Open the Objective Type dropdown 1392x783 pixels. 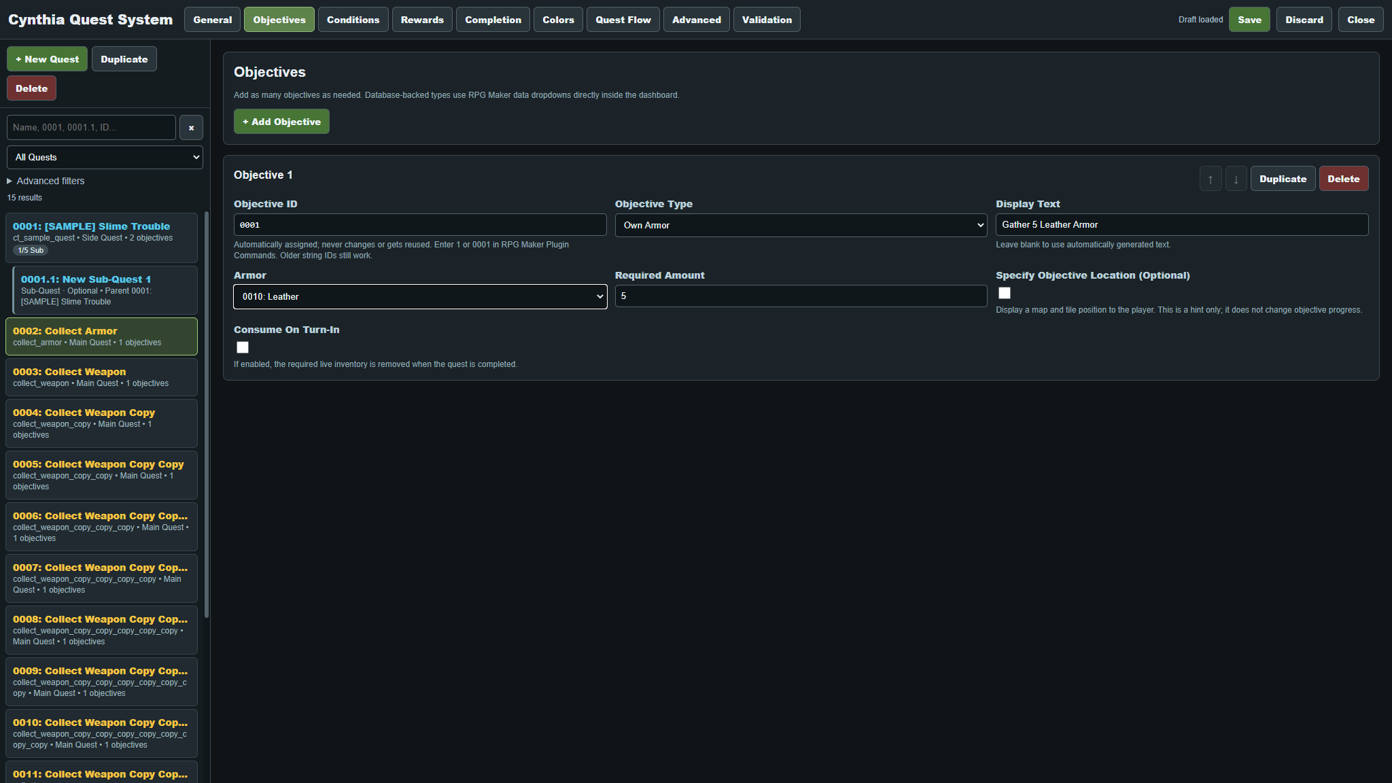(801, 225)
